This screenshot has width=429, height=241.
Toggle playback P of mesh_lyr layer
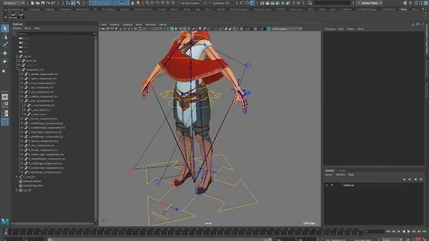coord(332,185)
